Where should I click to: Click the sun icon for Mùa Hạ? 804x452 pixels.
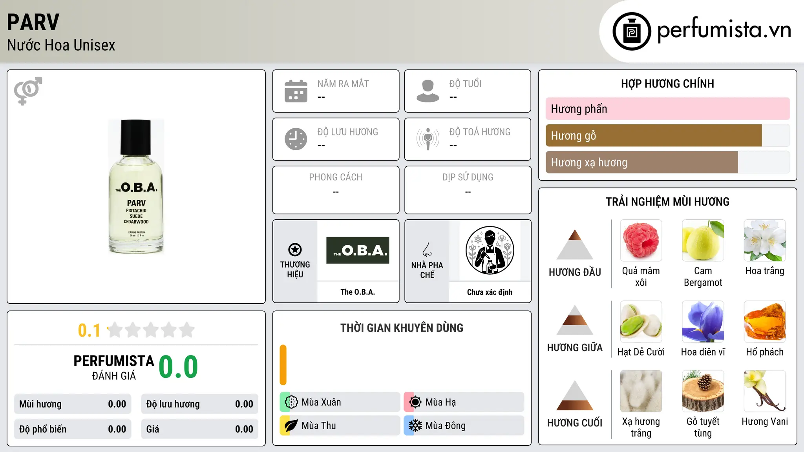(415, 402)
